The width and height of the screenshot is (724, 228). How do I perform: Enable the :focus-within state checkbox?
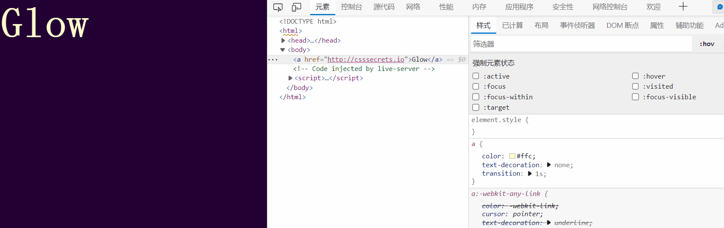point(476,97)
